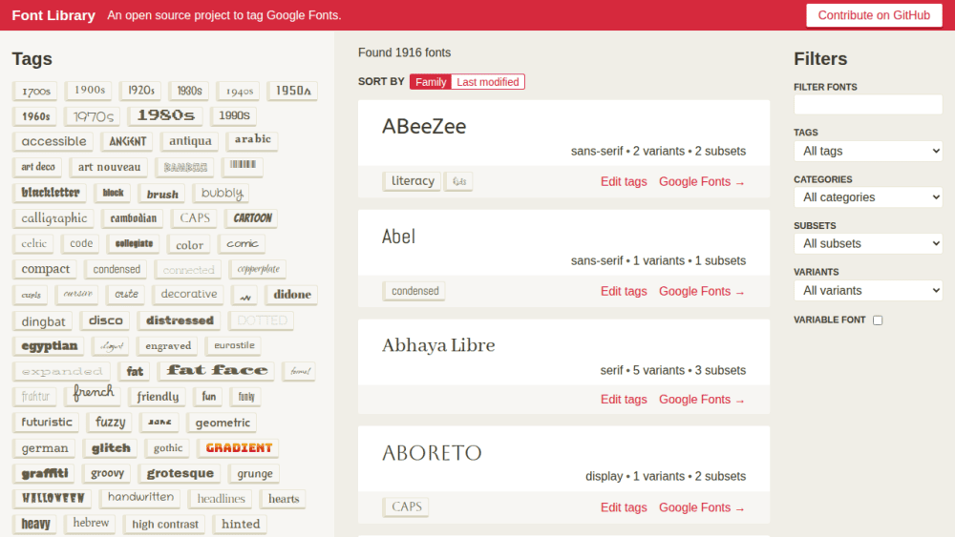The height and width of the screenshot is (537, 955).
Task: Select the 1920s tag
Action: pos(140,91)
